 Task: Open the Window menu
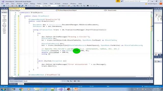coord(73,4)
